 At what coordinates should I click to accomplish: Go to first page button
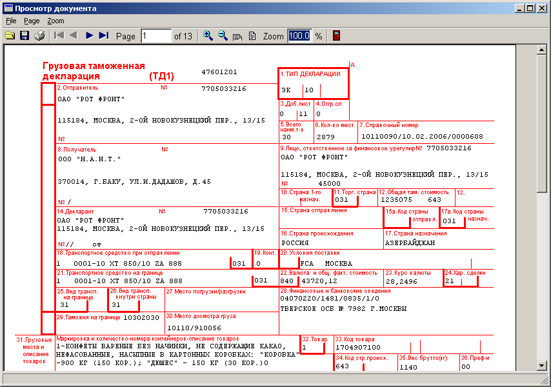click(x=59, y=35)
